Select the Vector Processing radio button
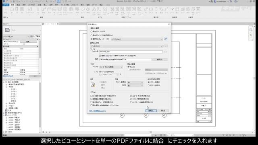258x145 pixels. (149, 82)
